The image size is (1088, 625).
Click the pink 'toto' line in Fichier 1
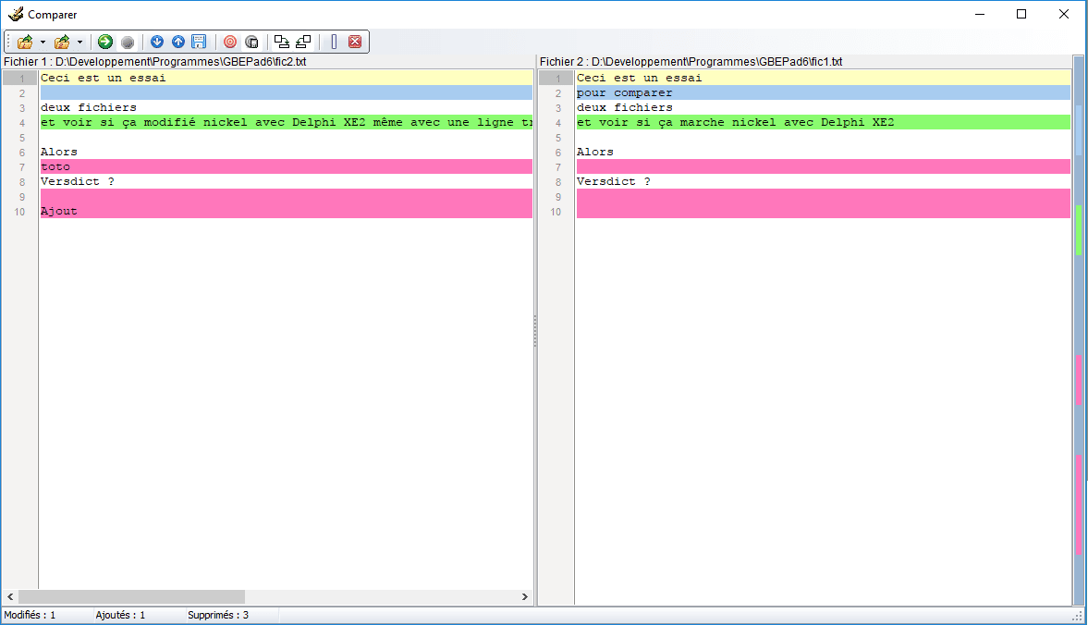pyautogui.click(x=286, y=166)
